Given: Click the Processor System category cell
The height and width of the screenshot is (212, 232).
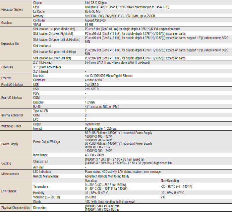Looking at the screenshot, I should pos(12,9).
